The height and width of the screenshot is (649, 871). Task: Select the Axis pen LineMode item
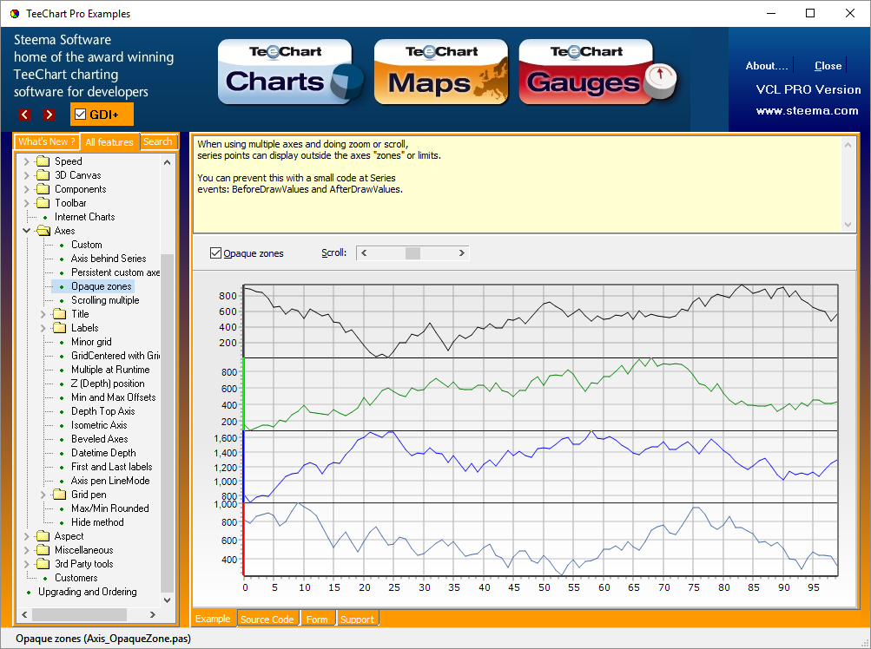(110, 480)
